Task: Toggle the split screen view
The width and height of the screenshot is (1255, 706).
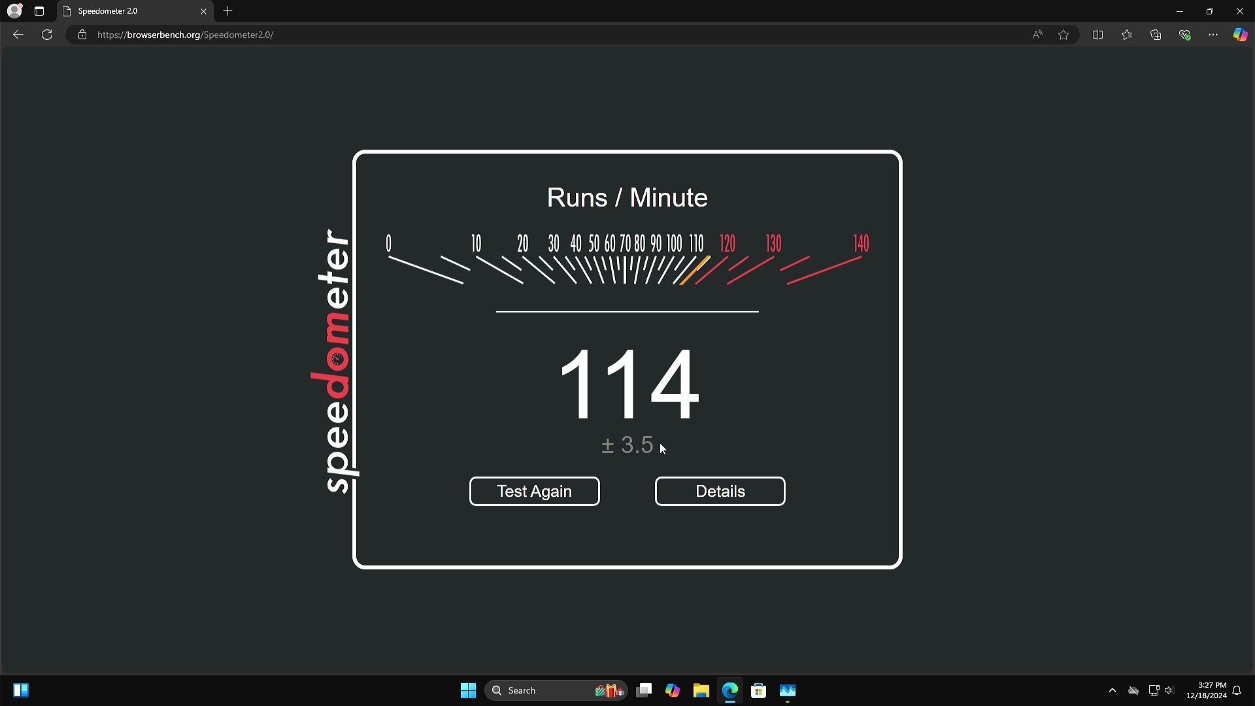Action: pos(1097,35)
